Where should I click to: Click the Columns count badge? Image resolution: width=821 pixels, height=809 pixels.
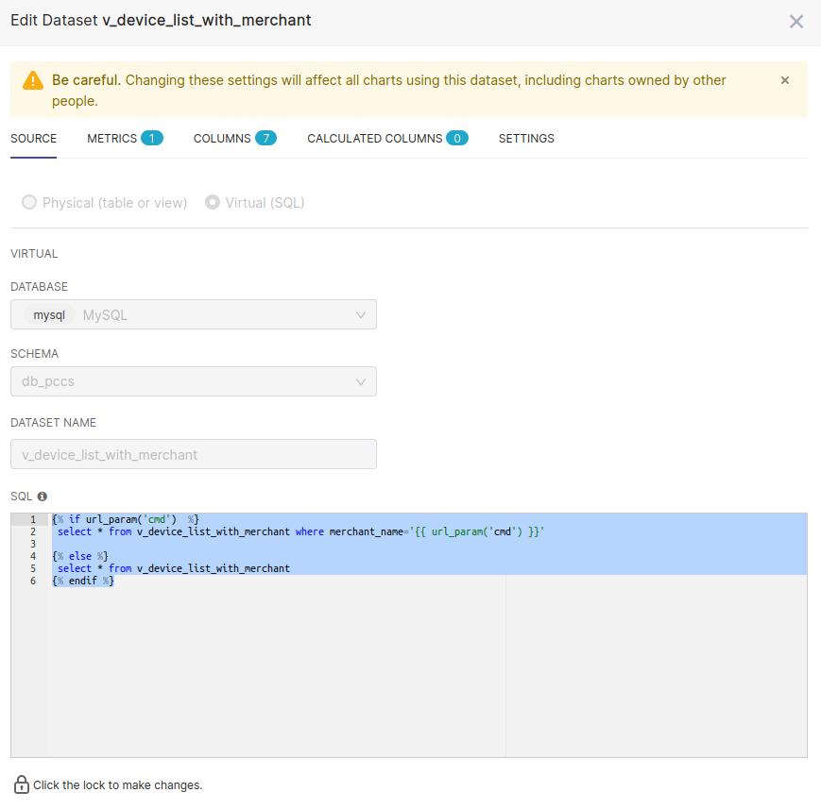pos(265,138)
